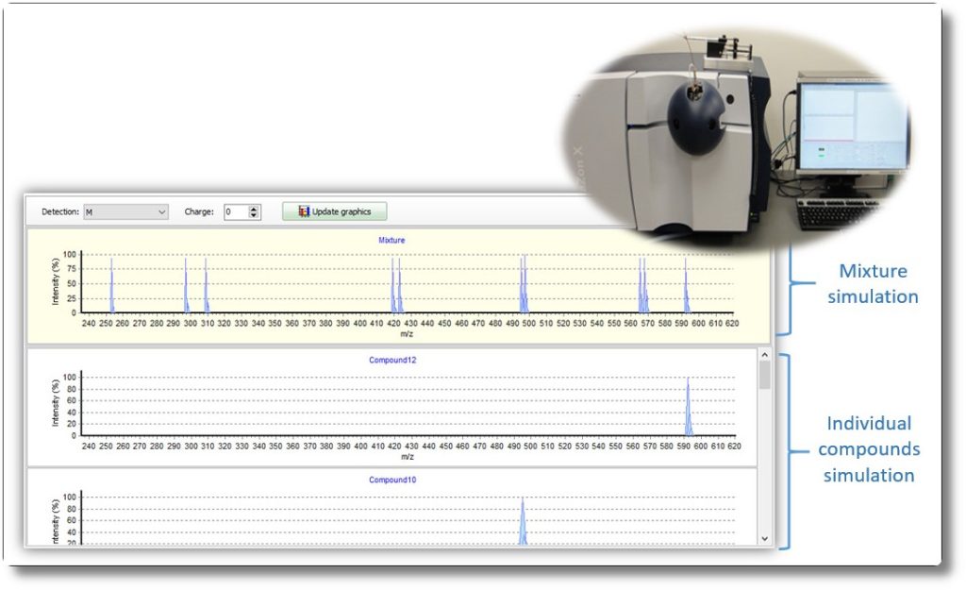Click the m/z axis label under Mixture chart
Viewport: 966px width, 590px height.
(407, 334)
